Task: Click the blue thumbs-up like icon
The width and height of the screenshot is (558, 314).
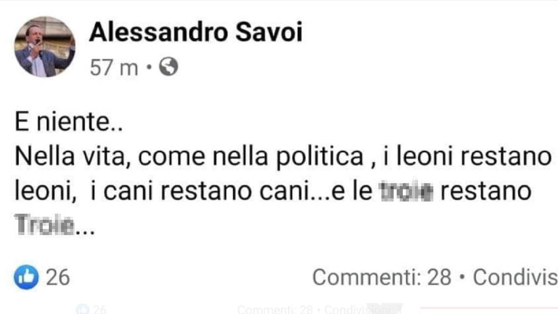Action: point(26,277)
